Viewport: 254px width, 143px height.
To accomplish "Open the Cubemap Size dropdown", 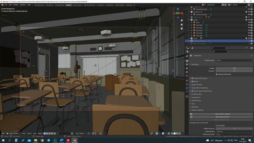I will point(234,131).
